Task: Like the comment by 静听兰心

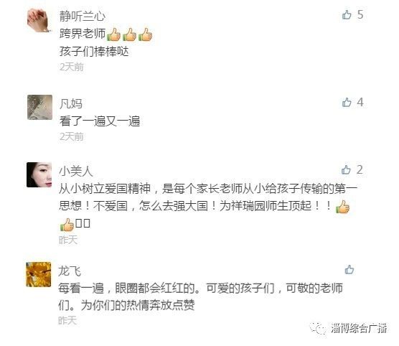Action: coord(347,15)
